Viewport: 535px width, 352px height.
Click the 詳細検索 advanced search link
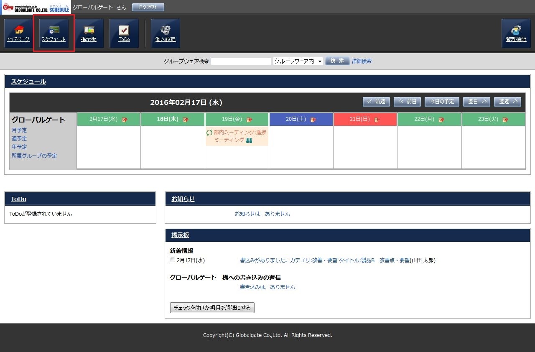coord(362,61)
